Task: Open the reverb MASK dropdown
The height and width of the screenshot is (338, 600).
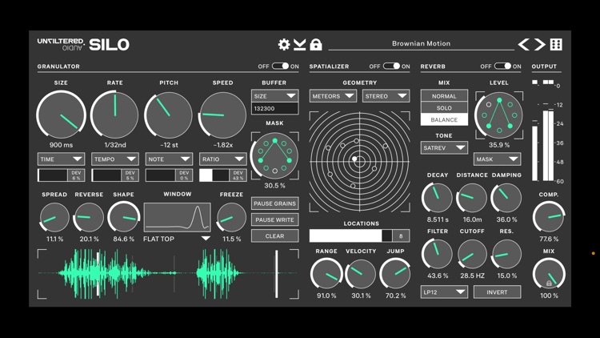Action: click(x=497, y=159)
